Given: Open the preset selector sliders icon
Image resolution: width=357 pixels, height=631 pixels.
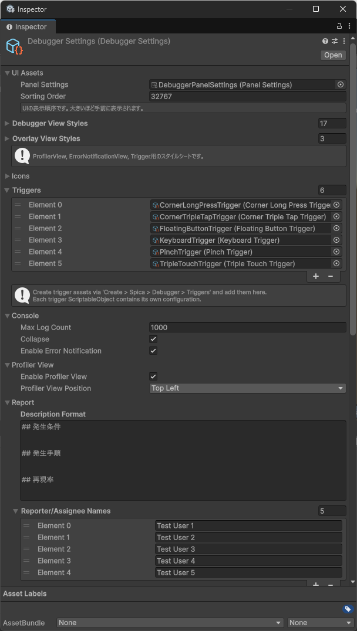Looking at the screenshot, I should (335, 41).
